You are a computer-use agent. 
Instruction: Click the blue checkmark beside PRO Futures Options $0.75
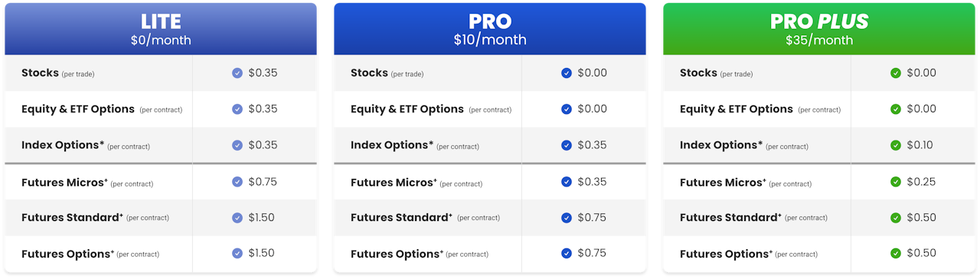click(567, 253)
